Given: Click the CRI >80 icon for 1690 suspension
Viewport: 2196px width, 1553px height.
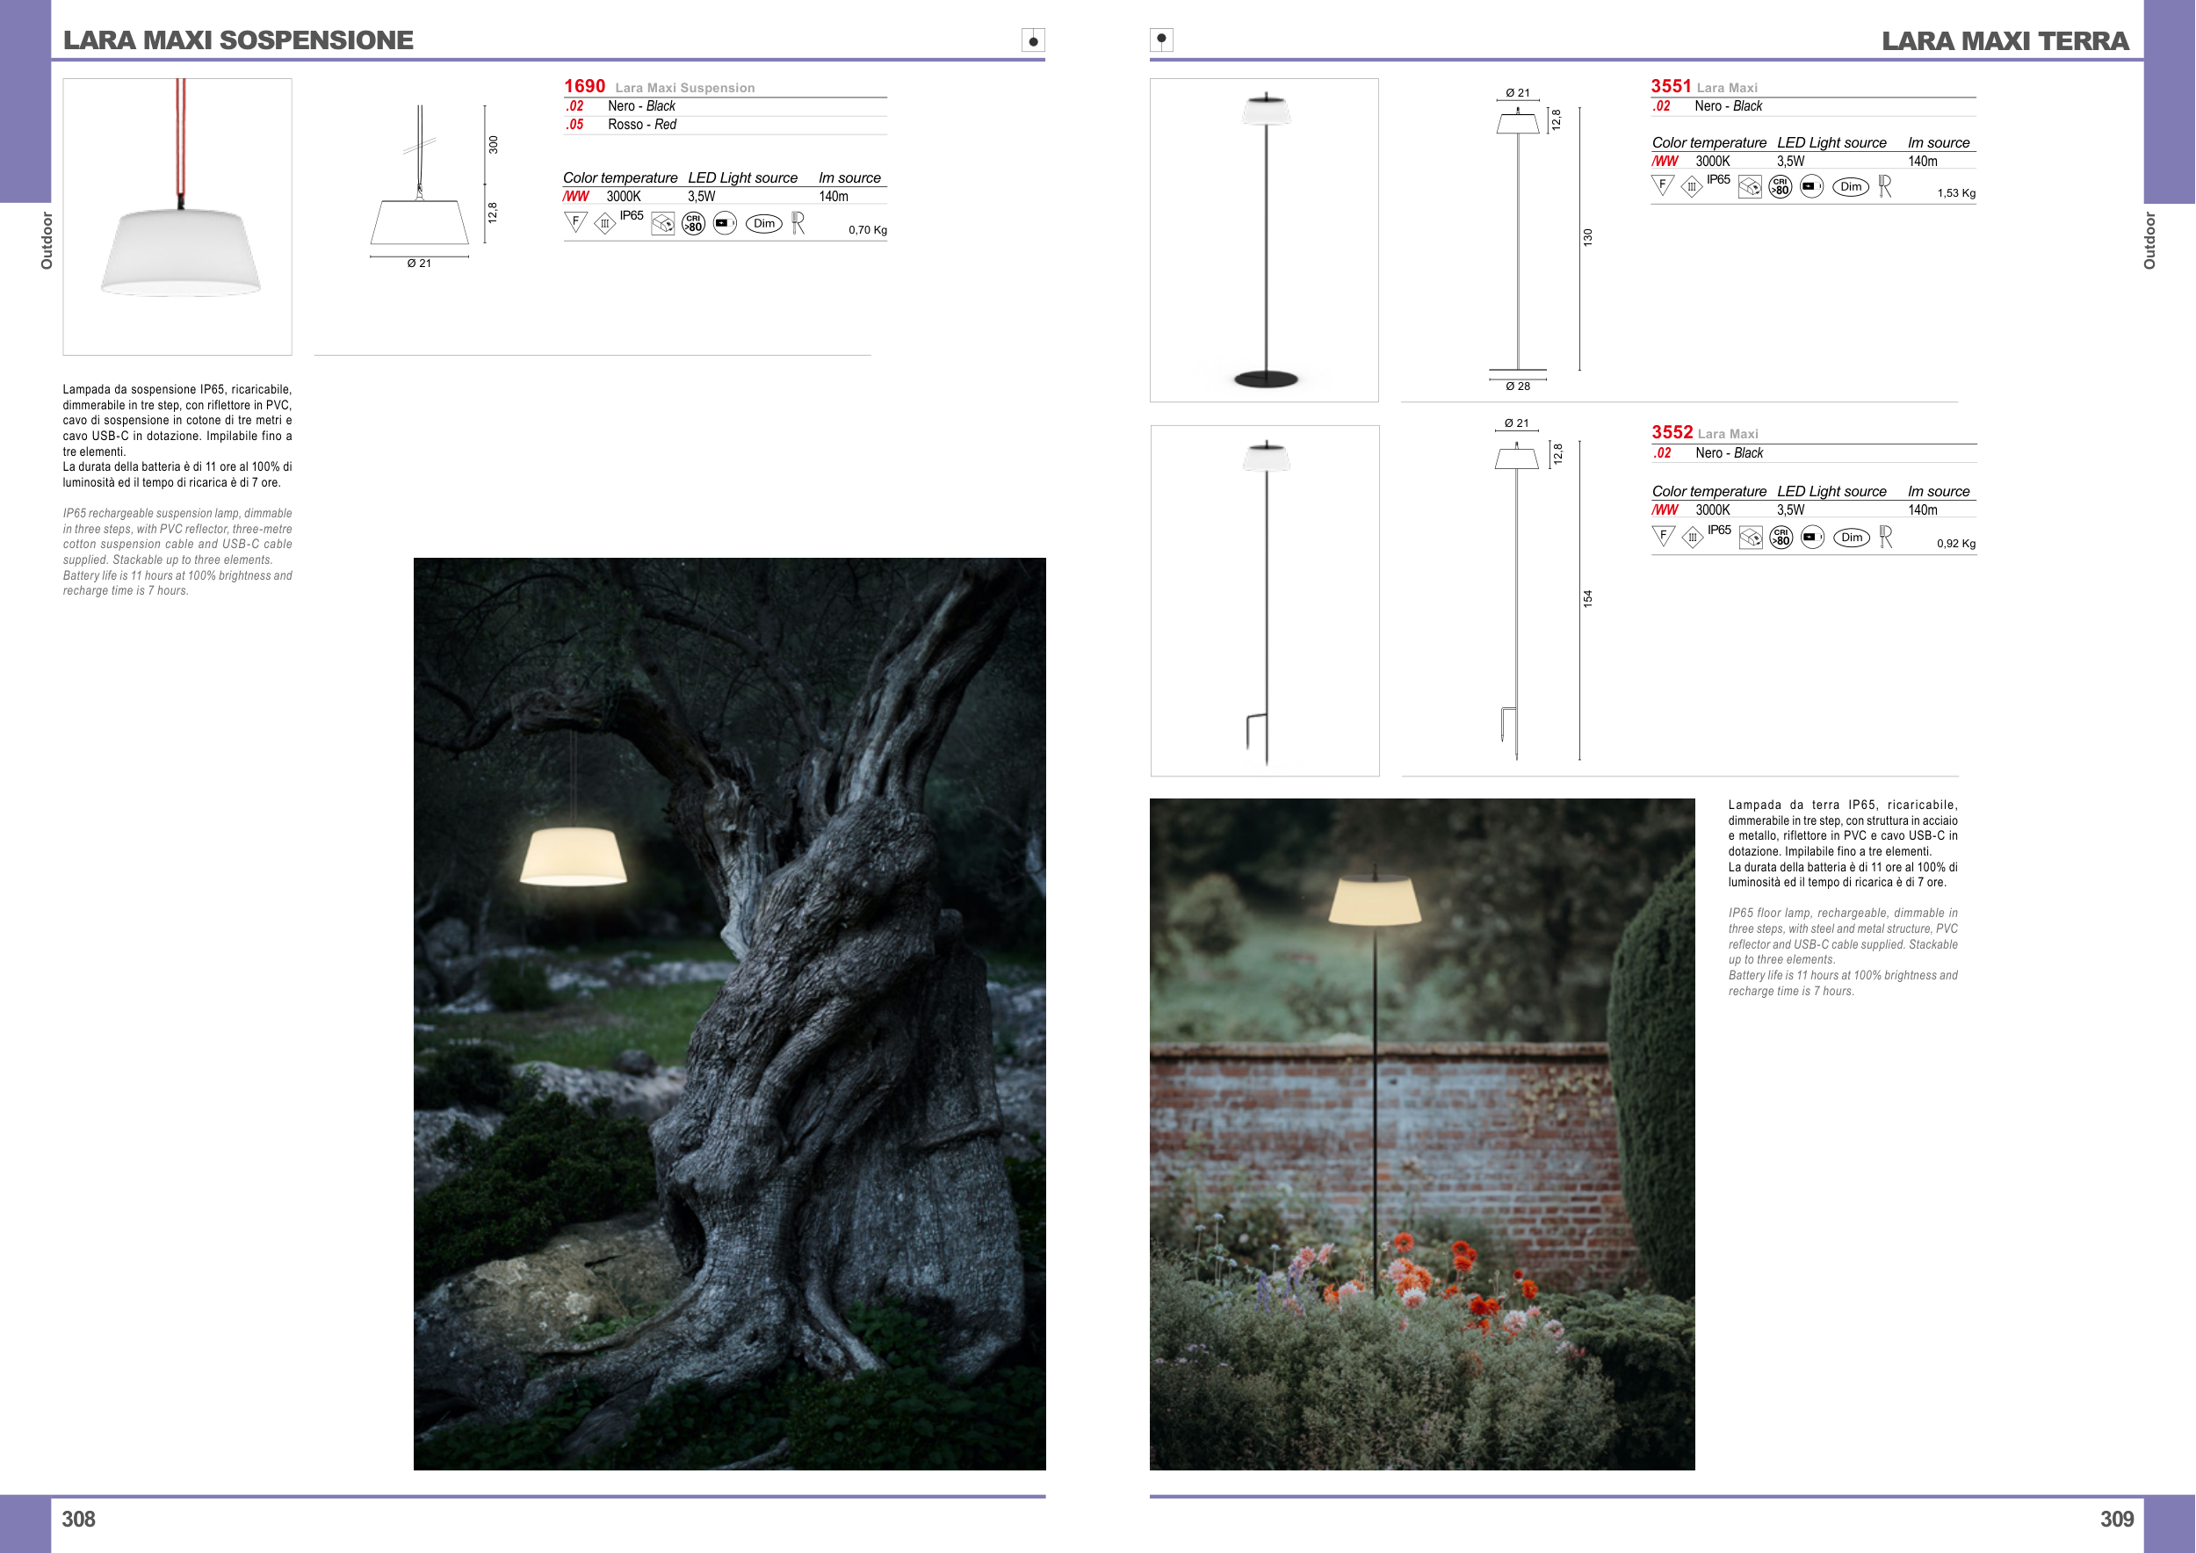Looking at the screenshot, I should pos(693,224).
